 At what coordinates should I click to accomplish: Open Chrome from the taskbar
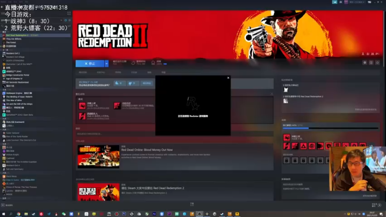pyautogui.click(x=18, y=214)
